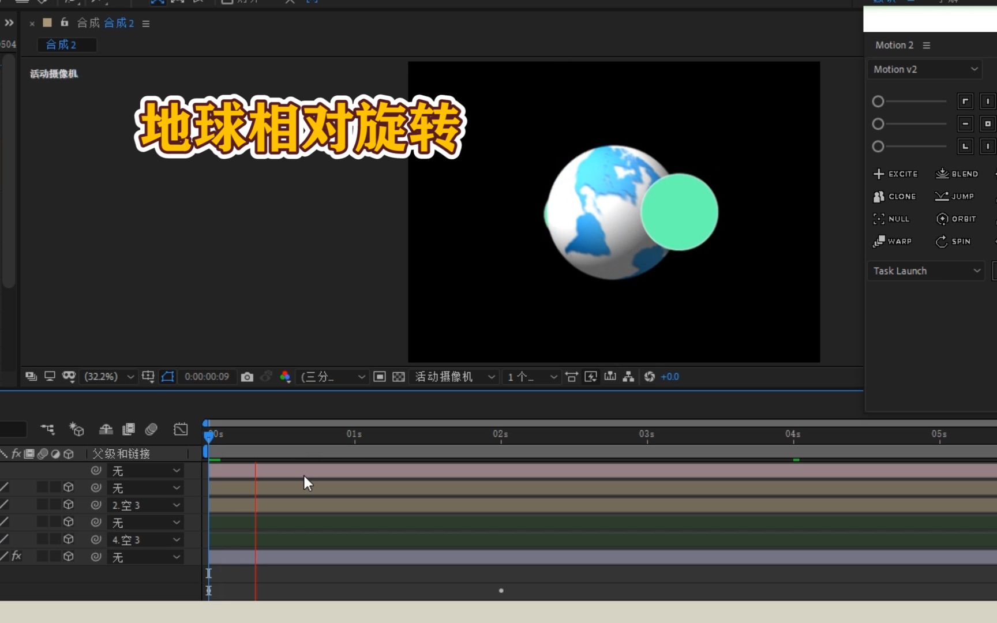Click primary viewer monitor icon
Screen dimensions: 997x623
point(50,377)
